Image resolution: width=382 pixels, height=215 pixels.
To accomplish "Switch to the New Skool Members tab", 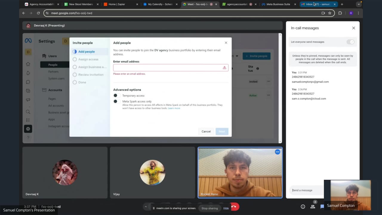I will (x=81, y=4).
